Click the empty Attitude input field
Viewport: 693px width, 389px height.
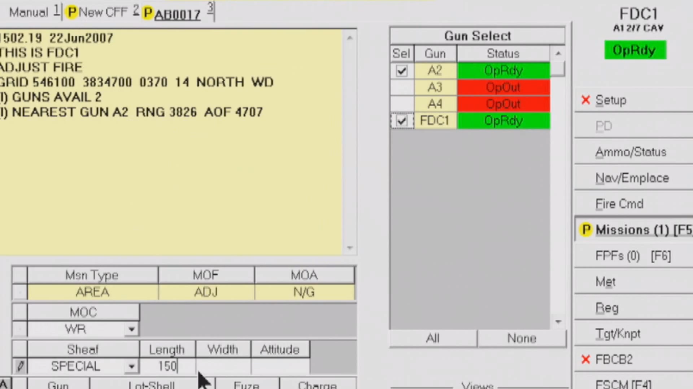click(x=280, y=366)
